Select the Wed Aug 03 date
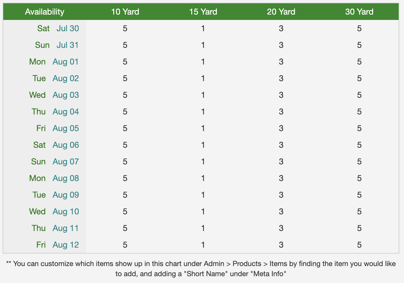The height and width of the screenshot is (283, 404). tap(54, 95)
